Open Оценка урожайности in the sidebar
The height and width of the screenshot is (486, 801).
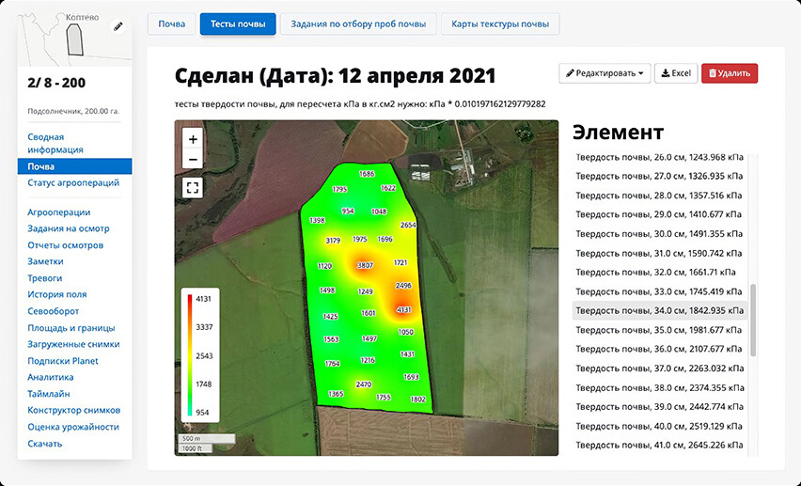(x=73, y=427)
